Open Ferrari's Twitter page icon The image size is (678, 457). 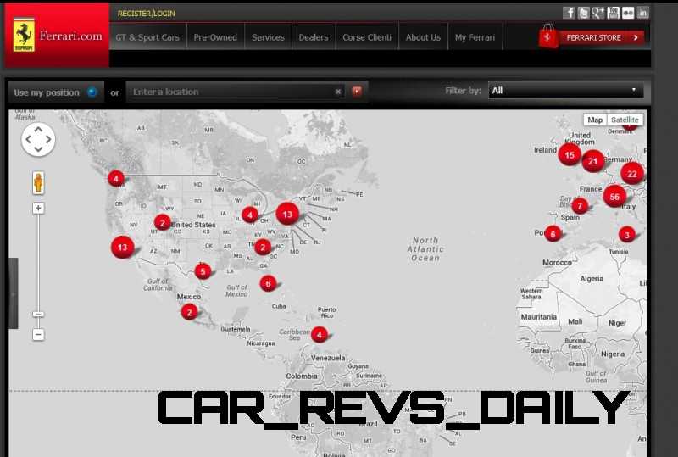(x=583, y=13)
